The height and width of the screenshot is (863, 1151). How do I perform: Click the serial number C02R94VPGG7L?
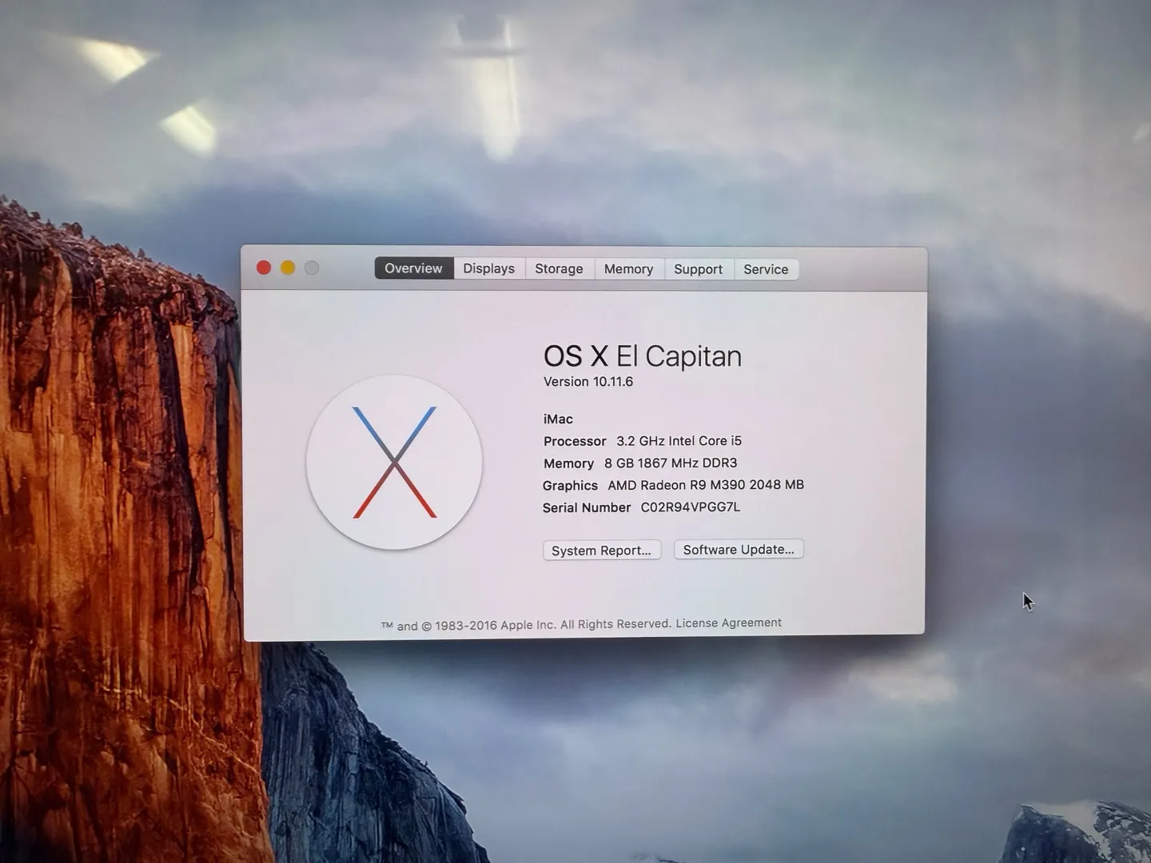(x=690, y=507)
